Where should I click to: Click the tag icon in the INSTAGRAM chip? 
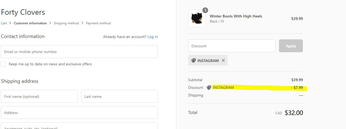coord(193,60)
